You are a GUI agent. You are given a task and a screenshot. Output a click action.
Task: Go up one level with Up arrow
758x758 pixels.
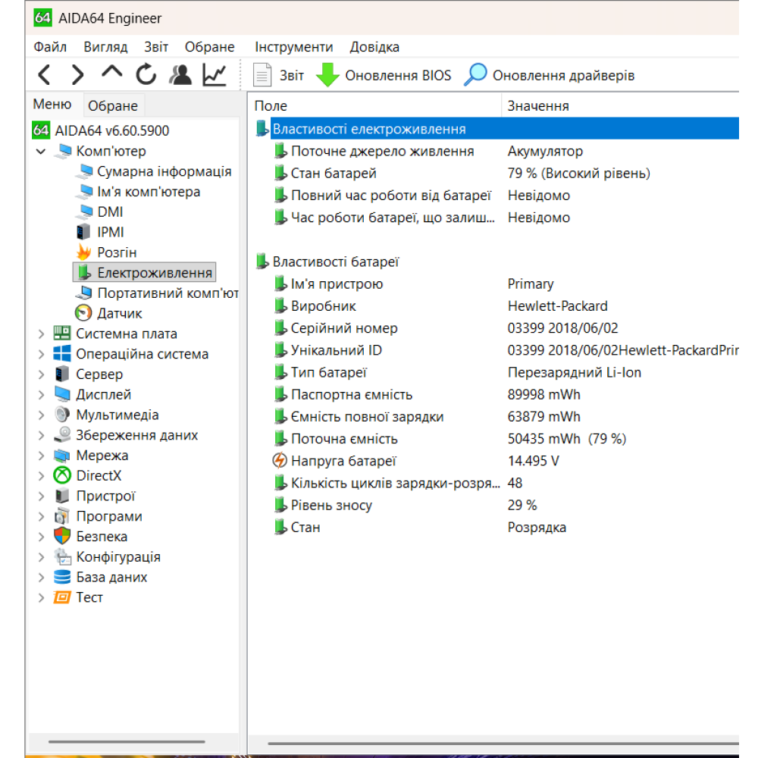[111, 73]
